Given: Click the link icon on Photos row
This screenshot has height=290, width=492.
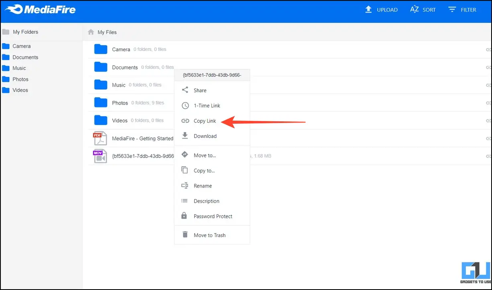Looking at the screenshot, I should point(488,103).
